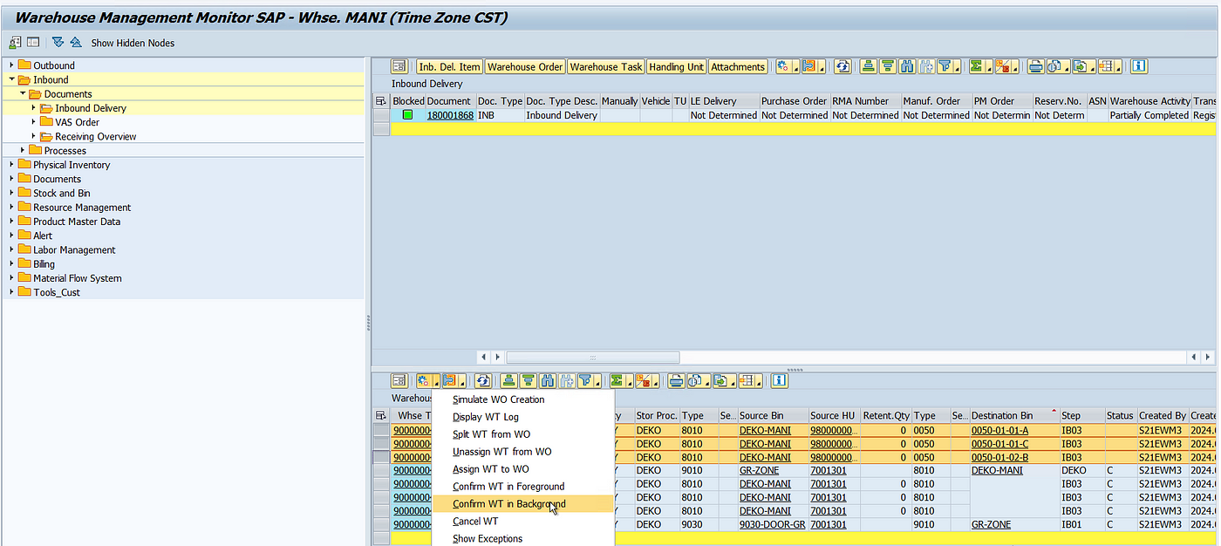Select Cancel WT from context menu
The height and width of the screenshot is (546, 1221).
click(x=475, y=522)
